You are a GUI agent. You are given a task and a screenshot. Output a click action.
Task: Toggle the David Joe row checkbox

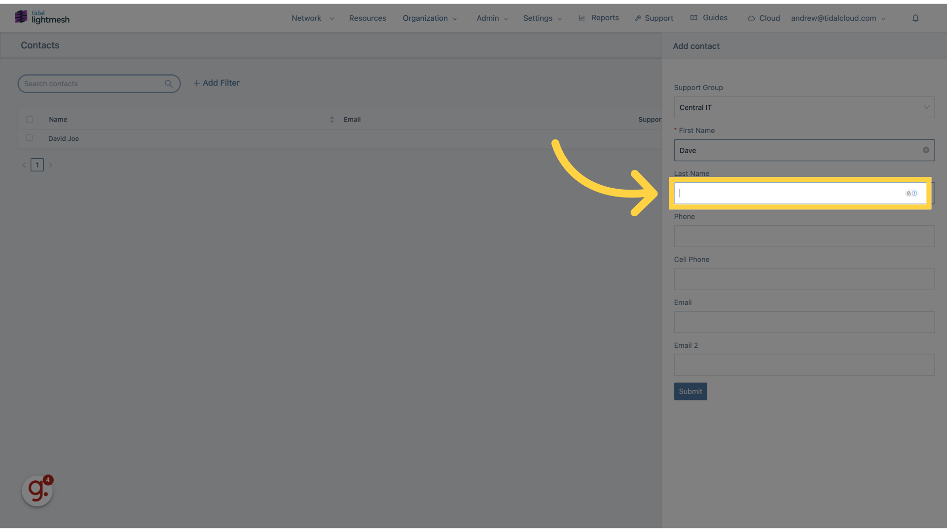pyautogui.click(x=29, y=138)
